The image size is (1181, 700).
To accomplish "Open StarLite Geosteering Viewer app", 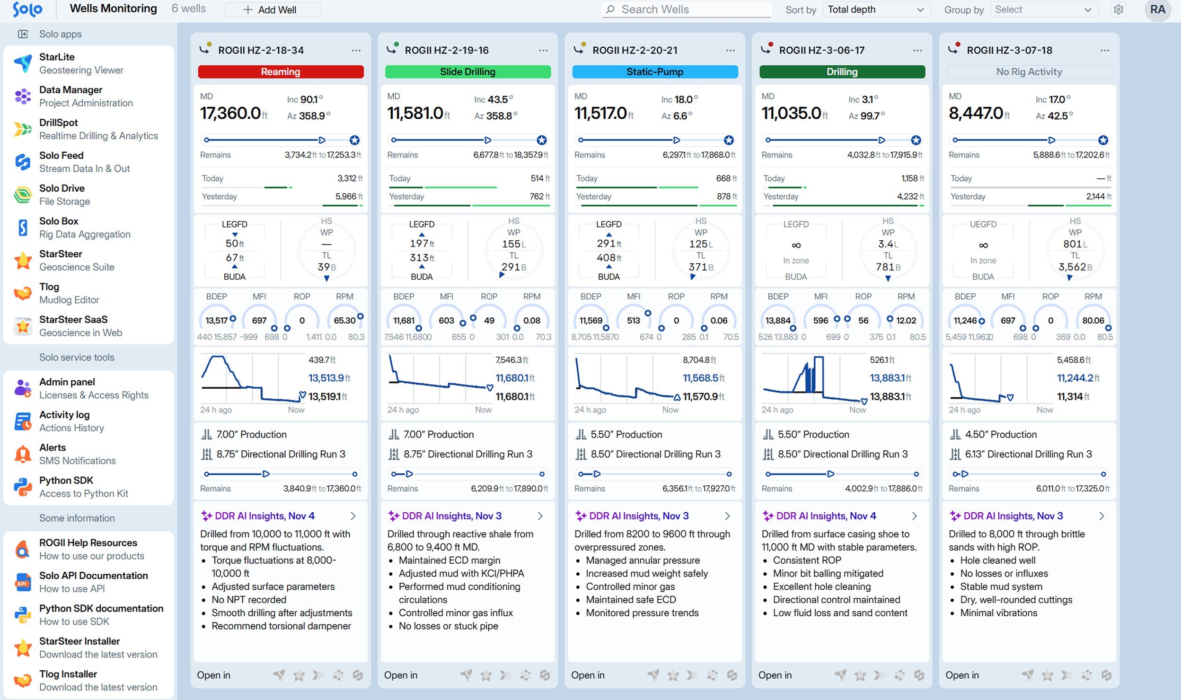I will tap(80, 63).
